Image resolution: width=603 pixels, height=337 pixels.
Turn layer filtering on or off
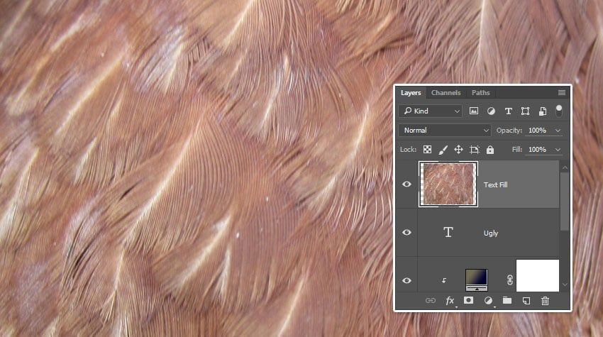tap(559, 111)
